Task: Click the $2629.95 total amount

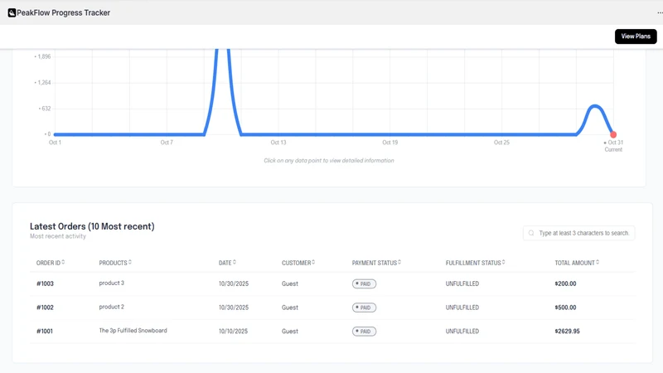Action: (x=567, y=331)
